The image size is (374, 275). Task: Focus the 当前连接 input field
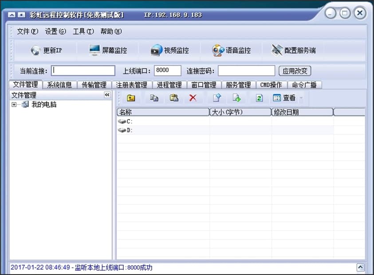coord(83,71)
